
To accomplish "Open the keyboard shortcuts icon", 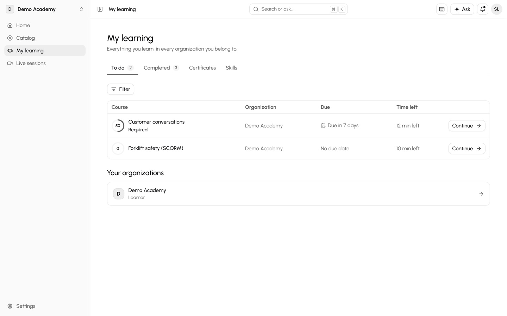I will coord(442,9).
